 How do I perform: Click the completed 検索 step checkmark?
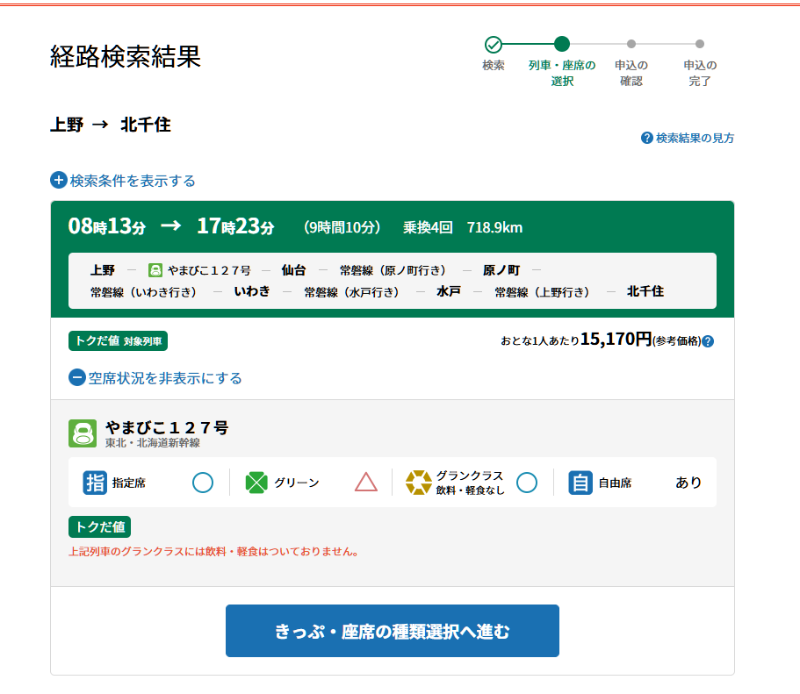[x=494, y=45]
